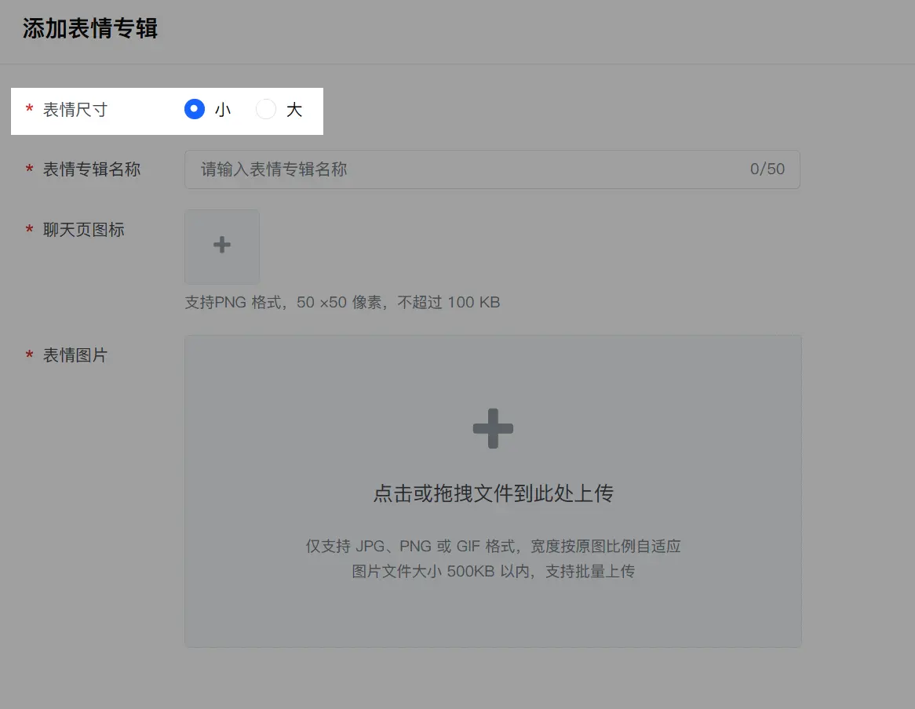
Task: Click the 图片文件大小 500KB 以内 hint
Action: click(x=493, y=572)
